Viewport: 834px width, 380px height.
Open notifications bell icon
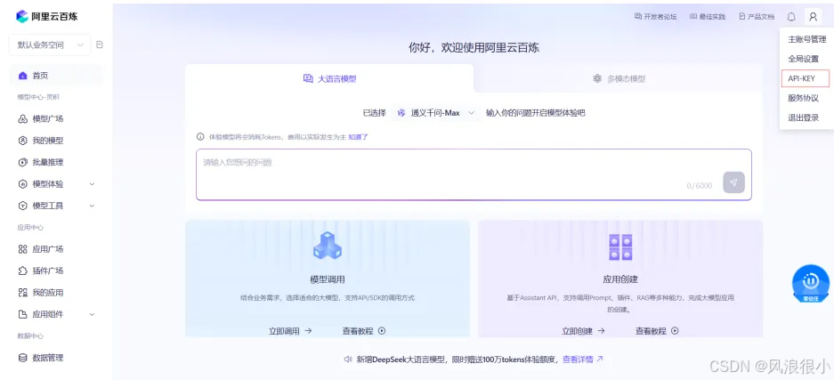(791, 17)
